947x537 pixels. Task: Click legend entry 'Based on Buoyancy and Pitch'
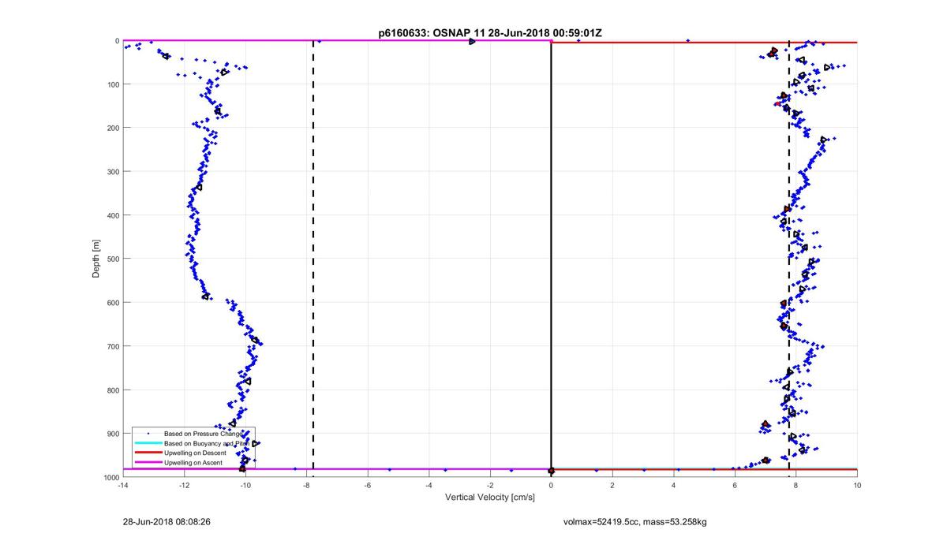(207, 444)
